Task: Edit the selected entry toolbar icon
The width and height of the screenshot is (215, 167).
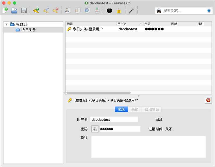Action: pyautogui.click(x=46, y=10)
